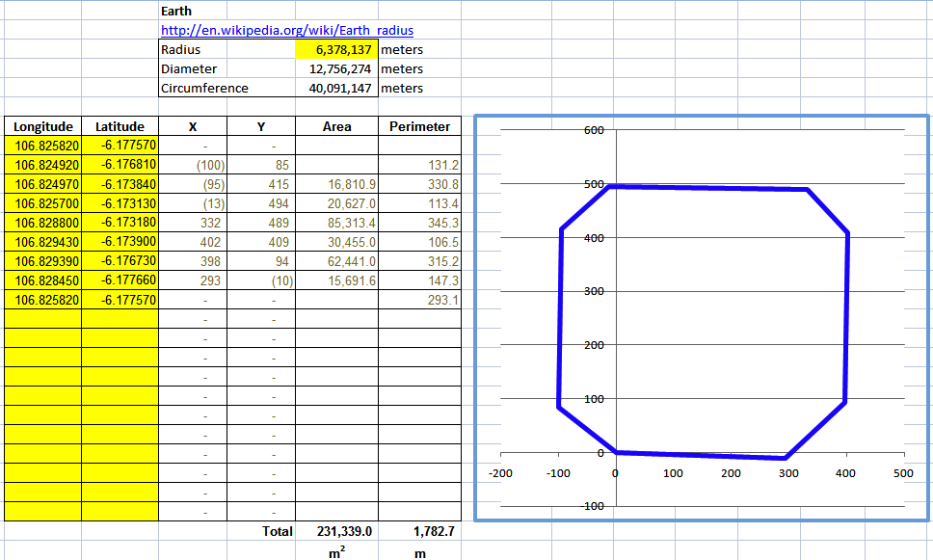Image resolution: width=933 pixels, height=560 pixels.
Task: Click latitude value -6.177570 in first row
Action: [x=121, y=146]
